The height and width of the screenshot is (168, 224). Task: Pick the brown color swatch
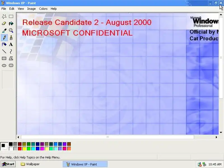tap(69, 144)
